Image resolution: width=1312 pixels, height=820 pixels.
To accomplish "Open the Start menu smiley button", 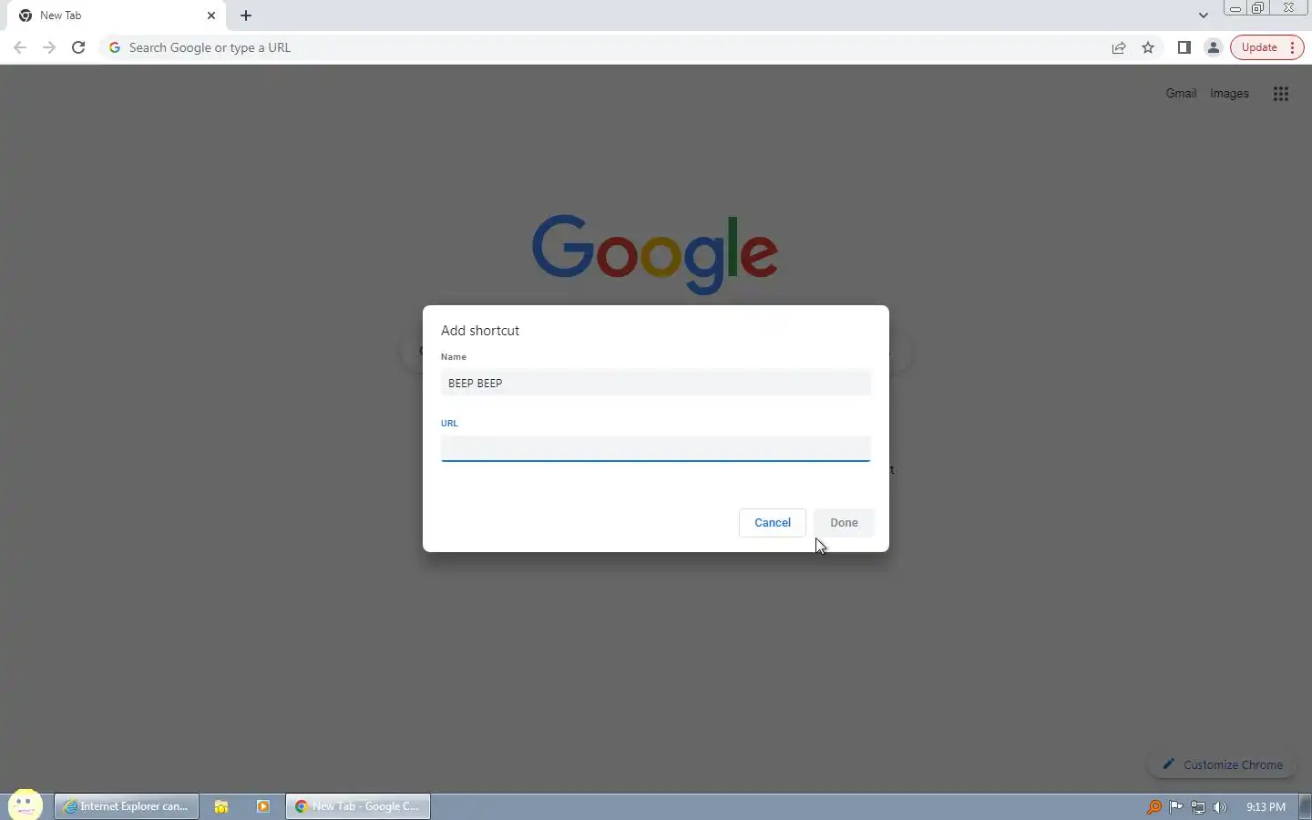I will click(x=26, y=805).
